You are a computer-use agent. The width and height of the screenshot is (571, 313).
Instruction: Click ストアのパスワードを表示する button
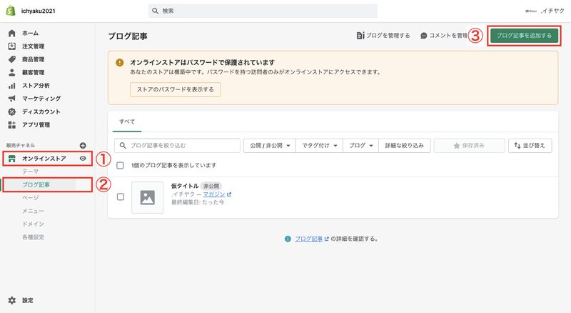pyautogui.click(x=175, y=89)
